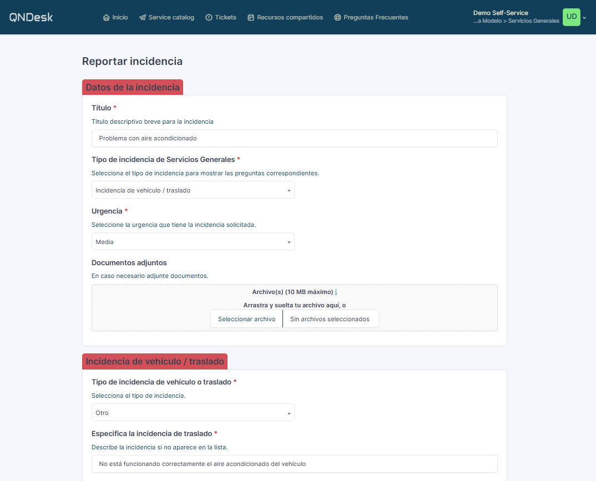596x481 pixels.
Task: Click the Título input field
Action: (294, 138)
